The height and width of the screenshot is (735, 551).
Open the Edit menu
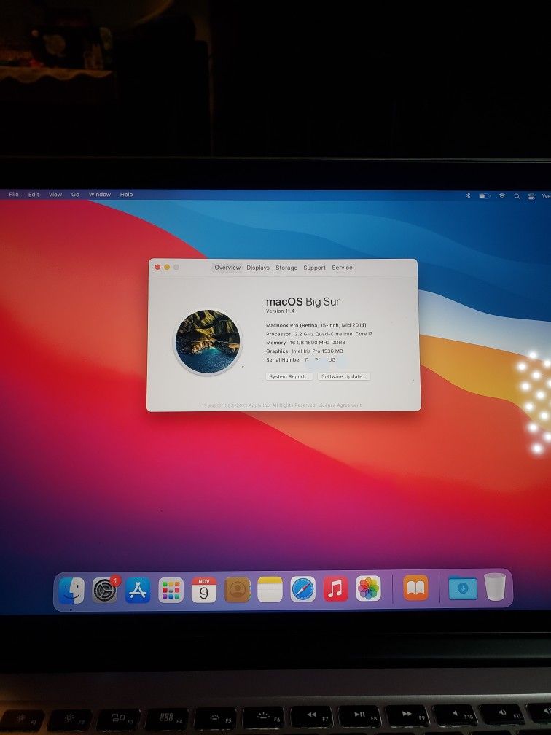pyautogui.click(x=34, y=194)
